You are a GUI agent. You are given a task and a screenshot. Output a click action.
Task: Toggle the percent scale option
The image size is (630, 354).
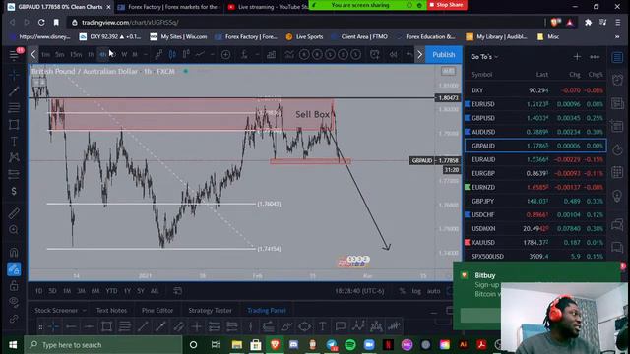point(402,291)
